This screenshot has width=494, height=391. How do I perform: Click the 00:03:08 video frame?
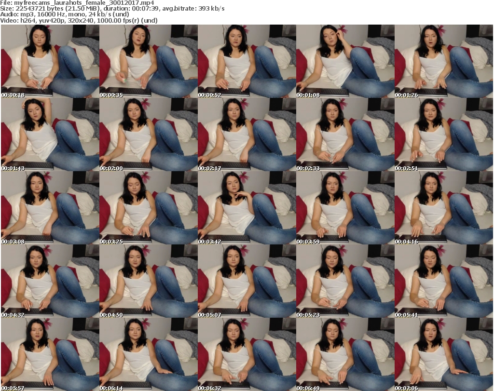point(50,208)
